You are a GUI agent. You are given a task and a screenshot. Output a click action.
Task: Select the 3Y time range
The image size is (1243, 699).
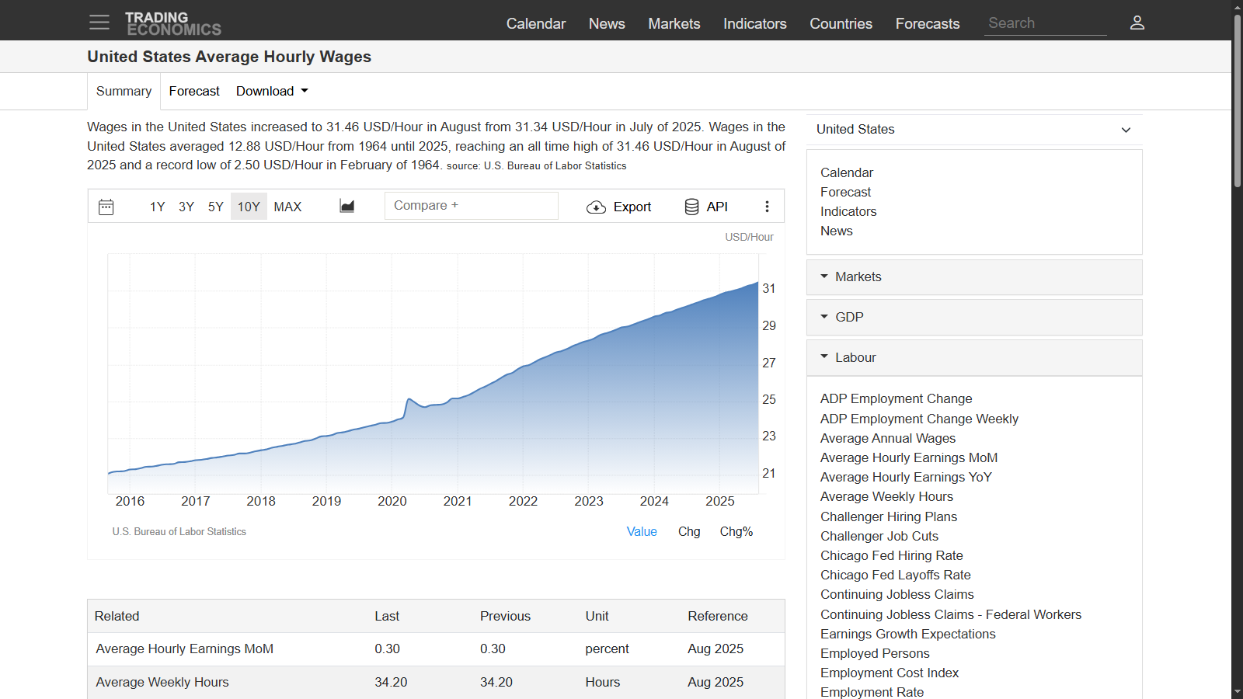(x=186, y=207)
